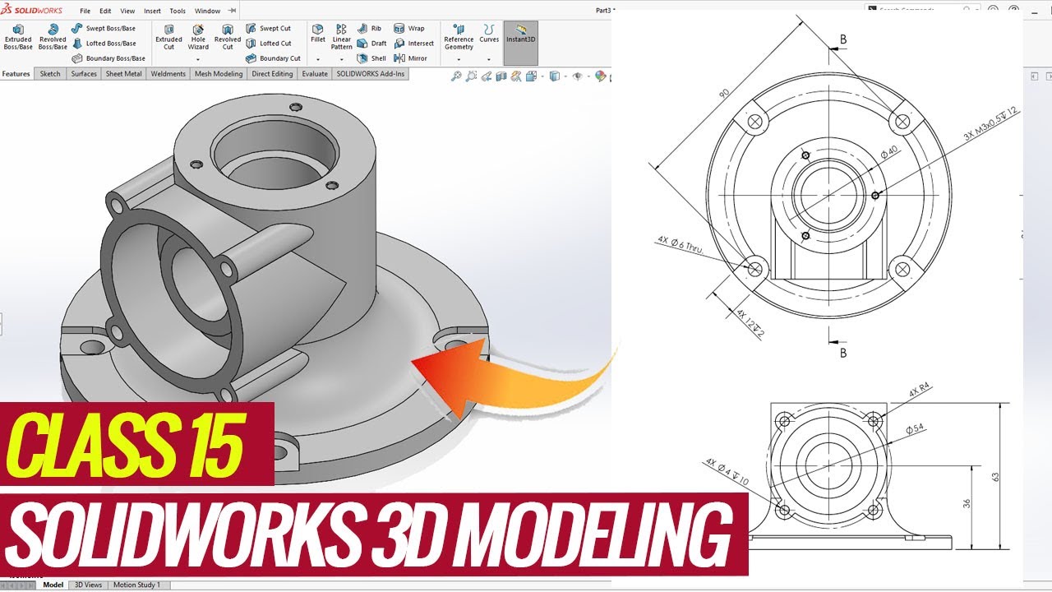Select the Fillet tool
The height and width of the screenshot is (592, 1052).
coord(318,33)
